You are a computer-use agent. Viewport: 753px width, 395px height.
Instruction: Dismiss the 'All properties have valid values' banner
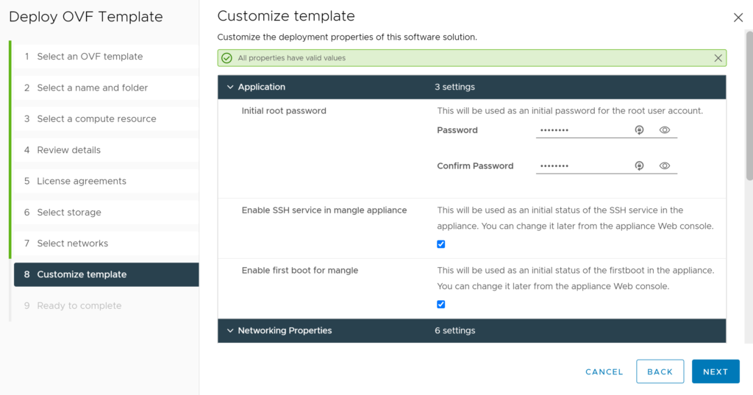coord(718,58)
